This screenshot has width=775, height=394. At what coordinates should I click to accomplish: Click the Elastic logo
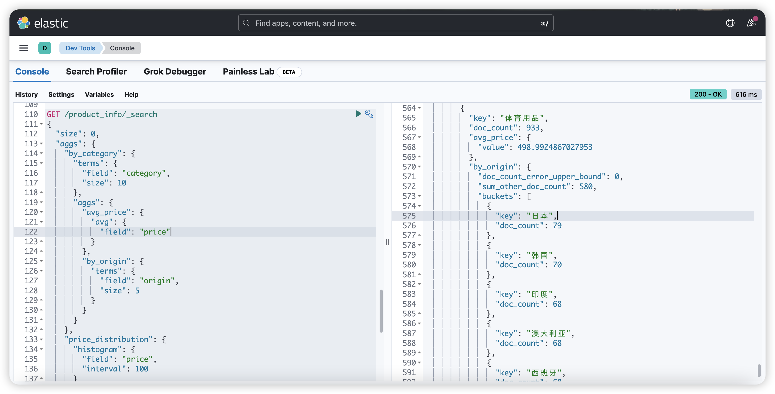tap(42, 23)
